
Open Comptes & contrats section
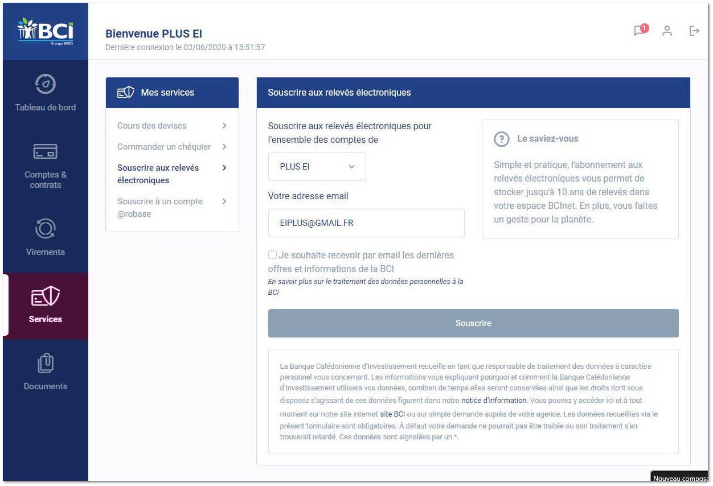46,165
